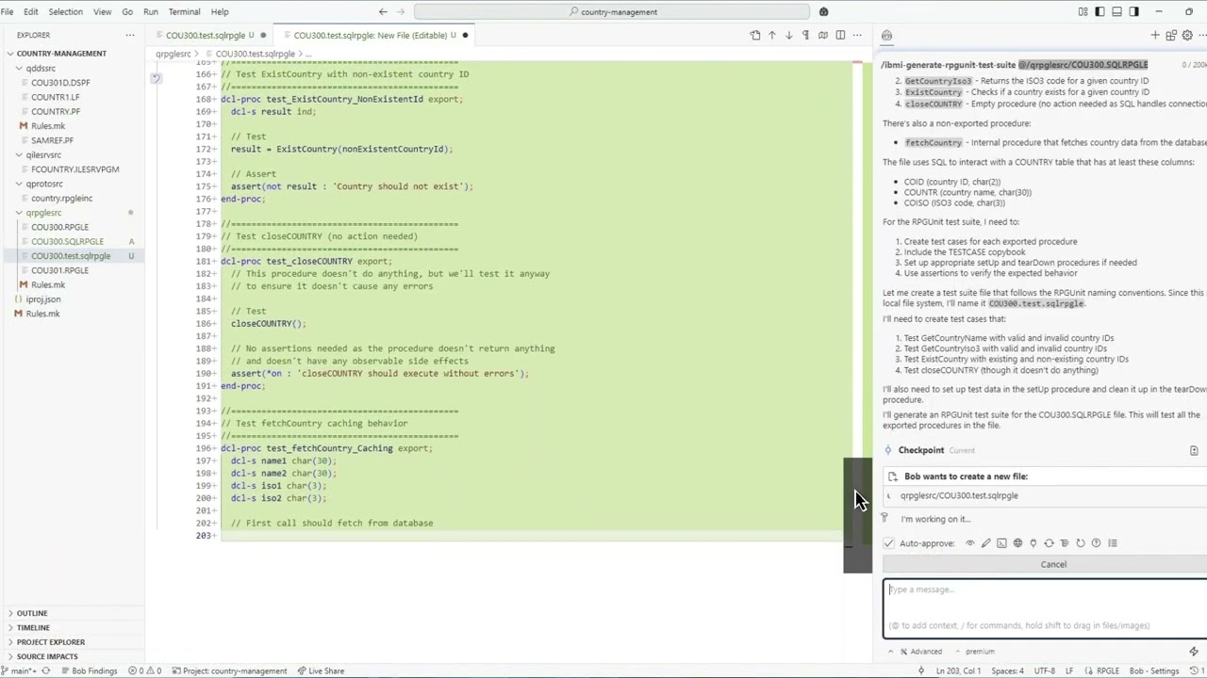
Task: Open FCOUNTRY.ILESRVPGM file
Action: pyautogui.click(x=74, y=169)
